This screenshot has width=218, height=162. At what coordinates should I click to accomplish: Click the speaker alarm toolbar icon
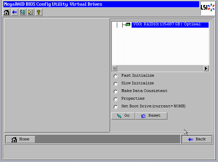30,12
